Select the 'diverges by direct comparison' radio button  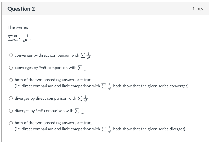tap(11, 98)
